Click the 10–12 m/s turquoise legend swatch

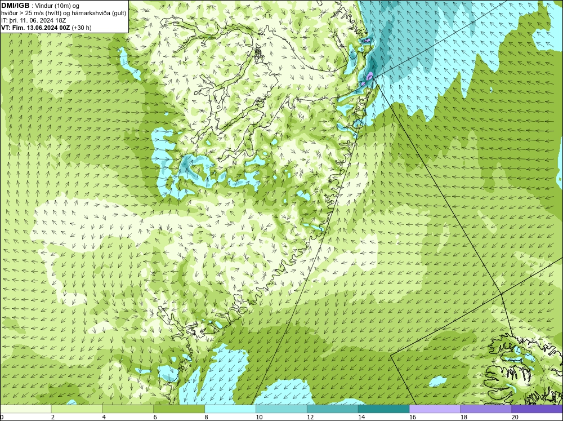coord(281,409)
